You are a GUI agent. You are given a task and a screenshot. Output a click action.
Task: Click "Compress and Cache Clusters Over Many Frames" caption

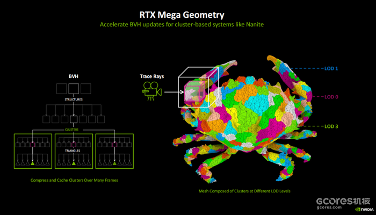click(x=74, y=180)
